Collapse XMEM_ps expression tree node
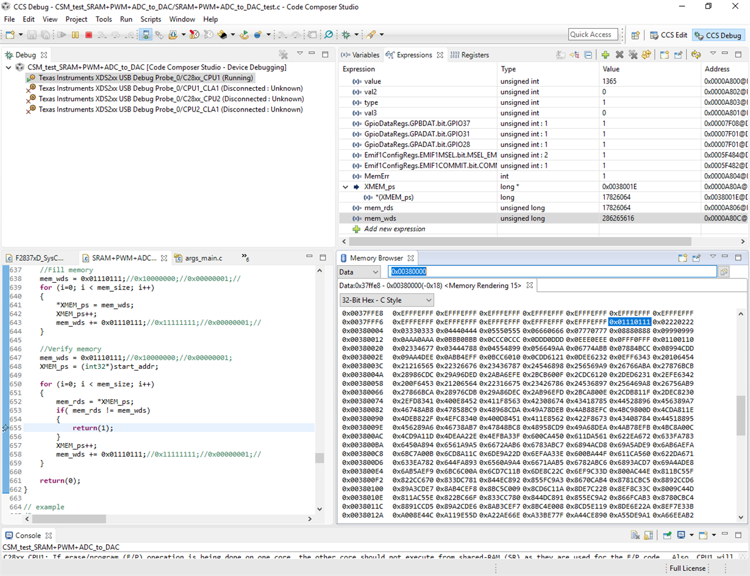Viewport: 750px width, 576px height. pos(346,187)
